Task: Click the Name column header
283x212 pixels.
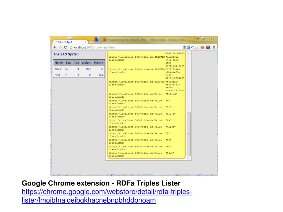Action: coord(59,63)
